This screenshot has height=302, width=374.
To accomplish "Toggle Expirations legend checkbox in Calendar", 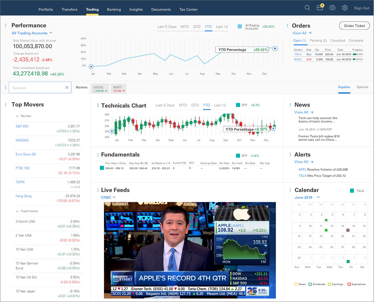I will pyautogui.click(x=349, y=284).
